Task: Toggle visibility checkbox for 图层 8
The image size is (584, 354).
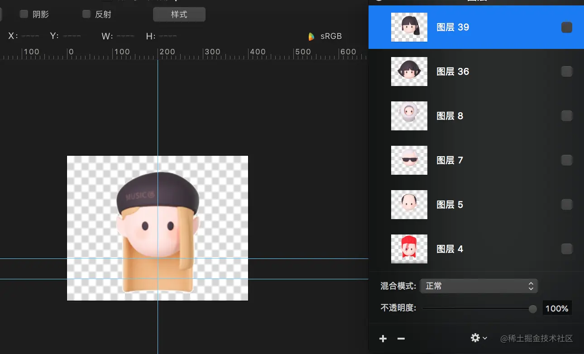Action: tap(567, 116)
